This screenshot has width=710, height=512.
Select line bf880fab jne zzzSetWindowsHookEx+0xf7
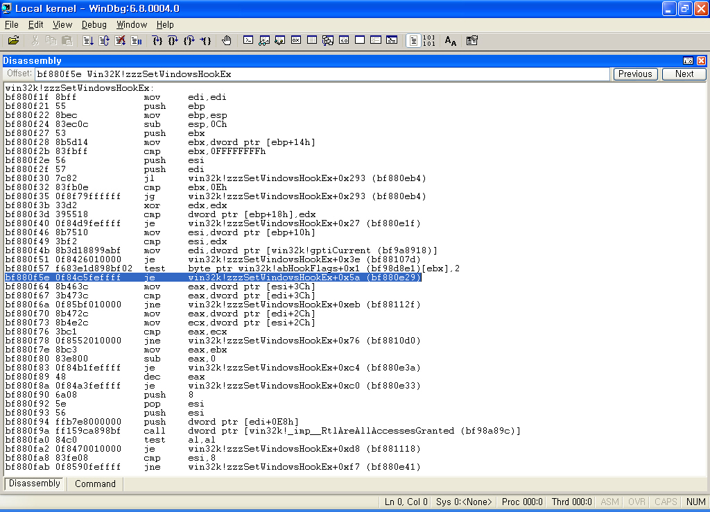pos(213,467)
